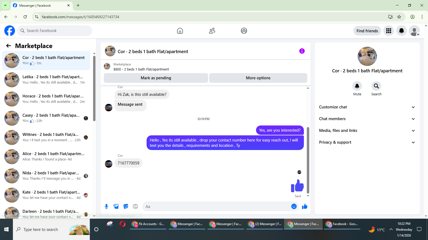The image size is (428, 240).
Task: Select the Messenger | Facebook browser tab
Action: point(41,5)
